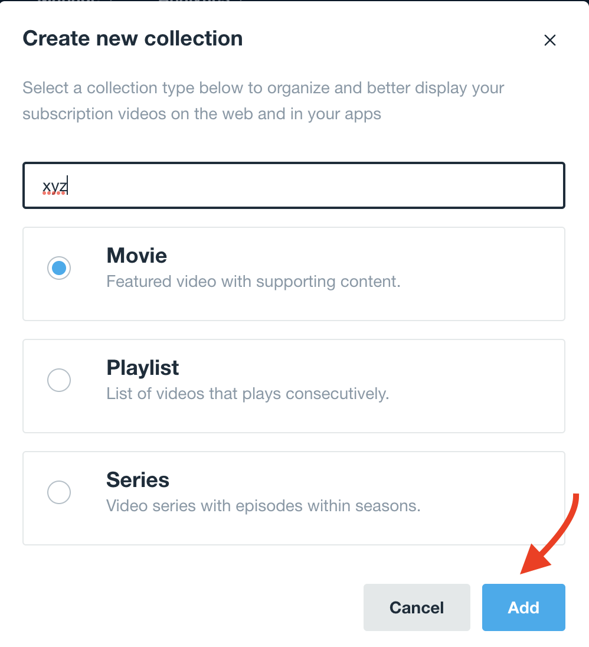The image size is (589, 647).
Task: Click the 'Create new collection' dialog title
Action: tap(132, 38)
